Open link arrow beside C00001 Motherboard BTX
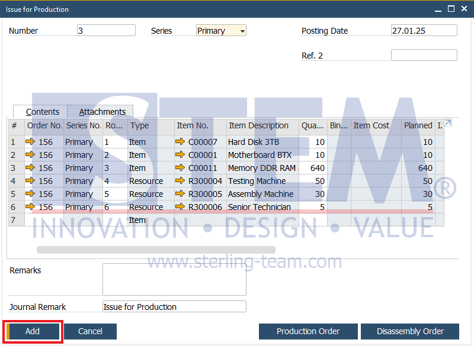The image size is (474, 346). [180, 154]
